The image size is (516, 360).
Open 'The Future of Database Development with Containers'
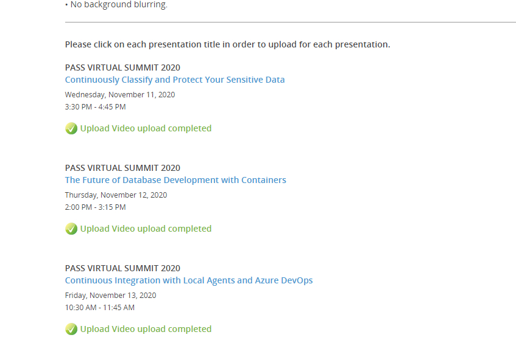tap(175, 180)
